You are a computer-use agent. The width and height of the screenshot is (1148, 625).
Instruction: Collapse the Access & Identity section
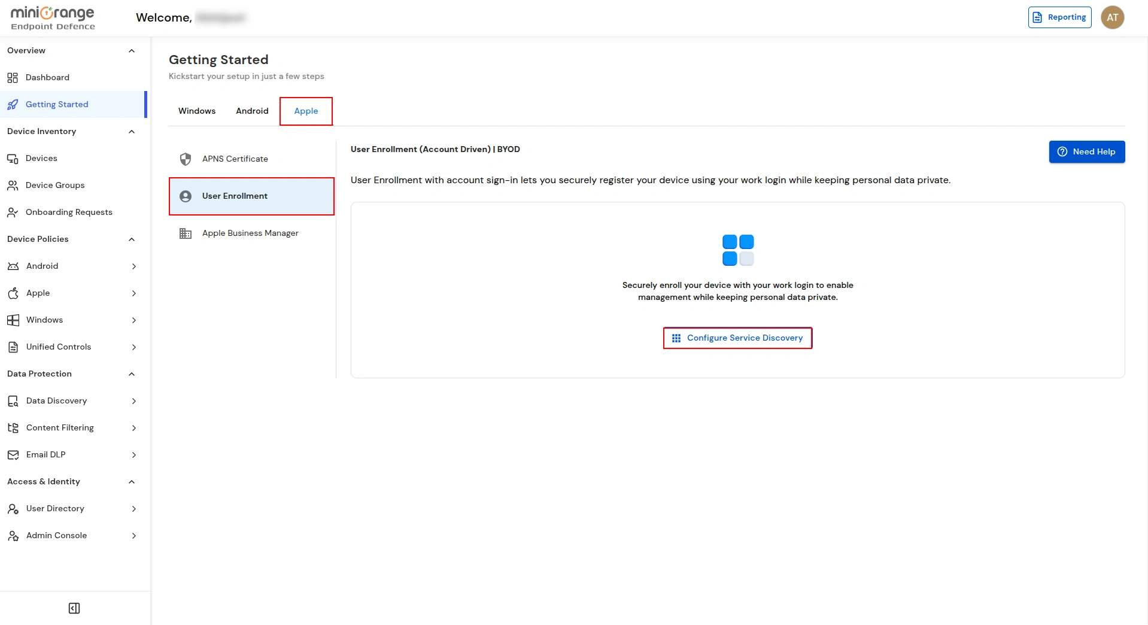(132, 481)
